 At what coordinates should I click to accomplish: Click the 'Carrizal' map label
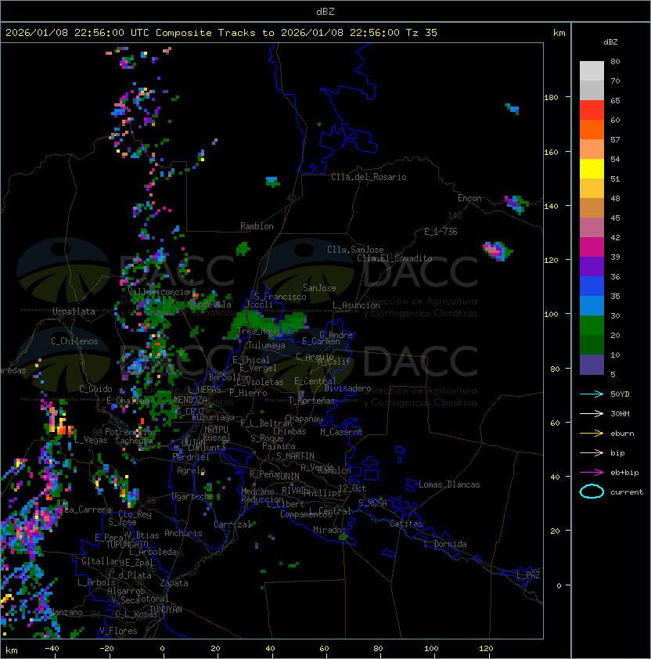tap(232, 524)
